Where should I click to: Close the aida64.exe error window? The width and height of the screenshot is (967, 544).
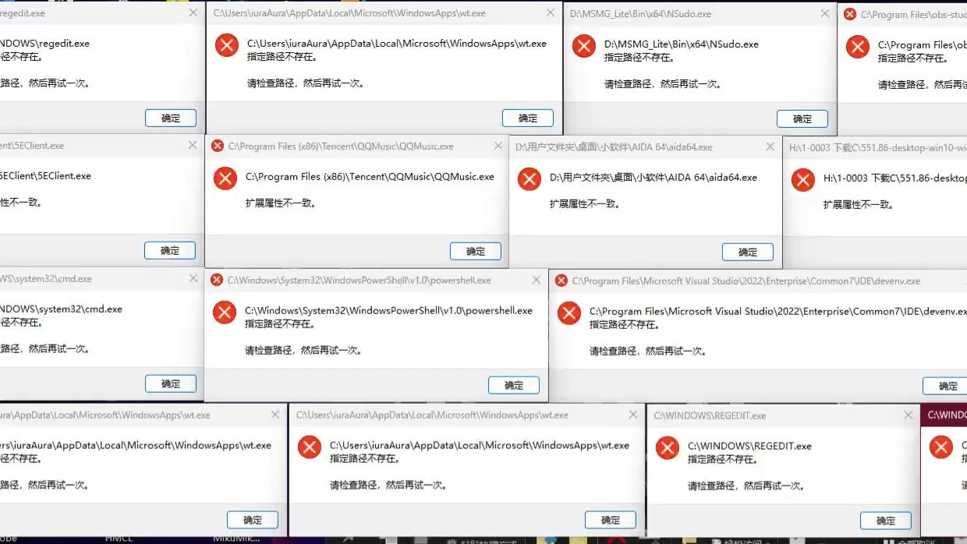coord(770,147)
